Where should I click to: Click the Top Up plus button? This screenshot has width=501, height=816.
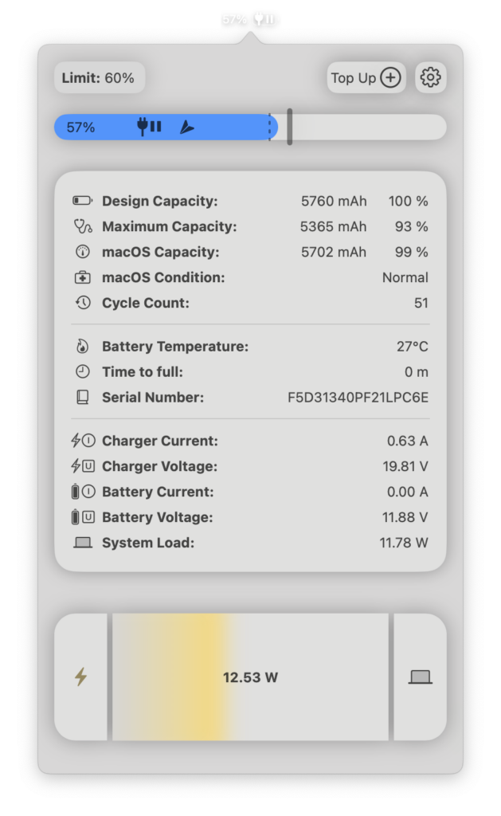click(366, 77)
